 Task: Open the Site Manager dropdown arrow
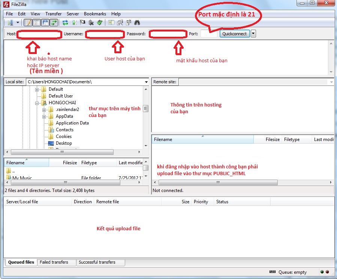(x=18, y=22)
